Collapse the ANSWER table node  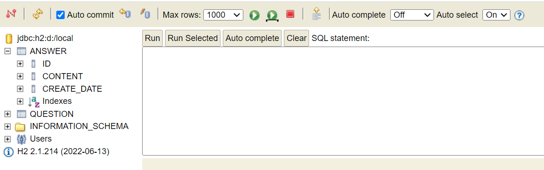click(7, 51)
